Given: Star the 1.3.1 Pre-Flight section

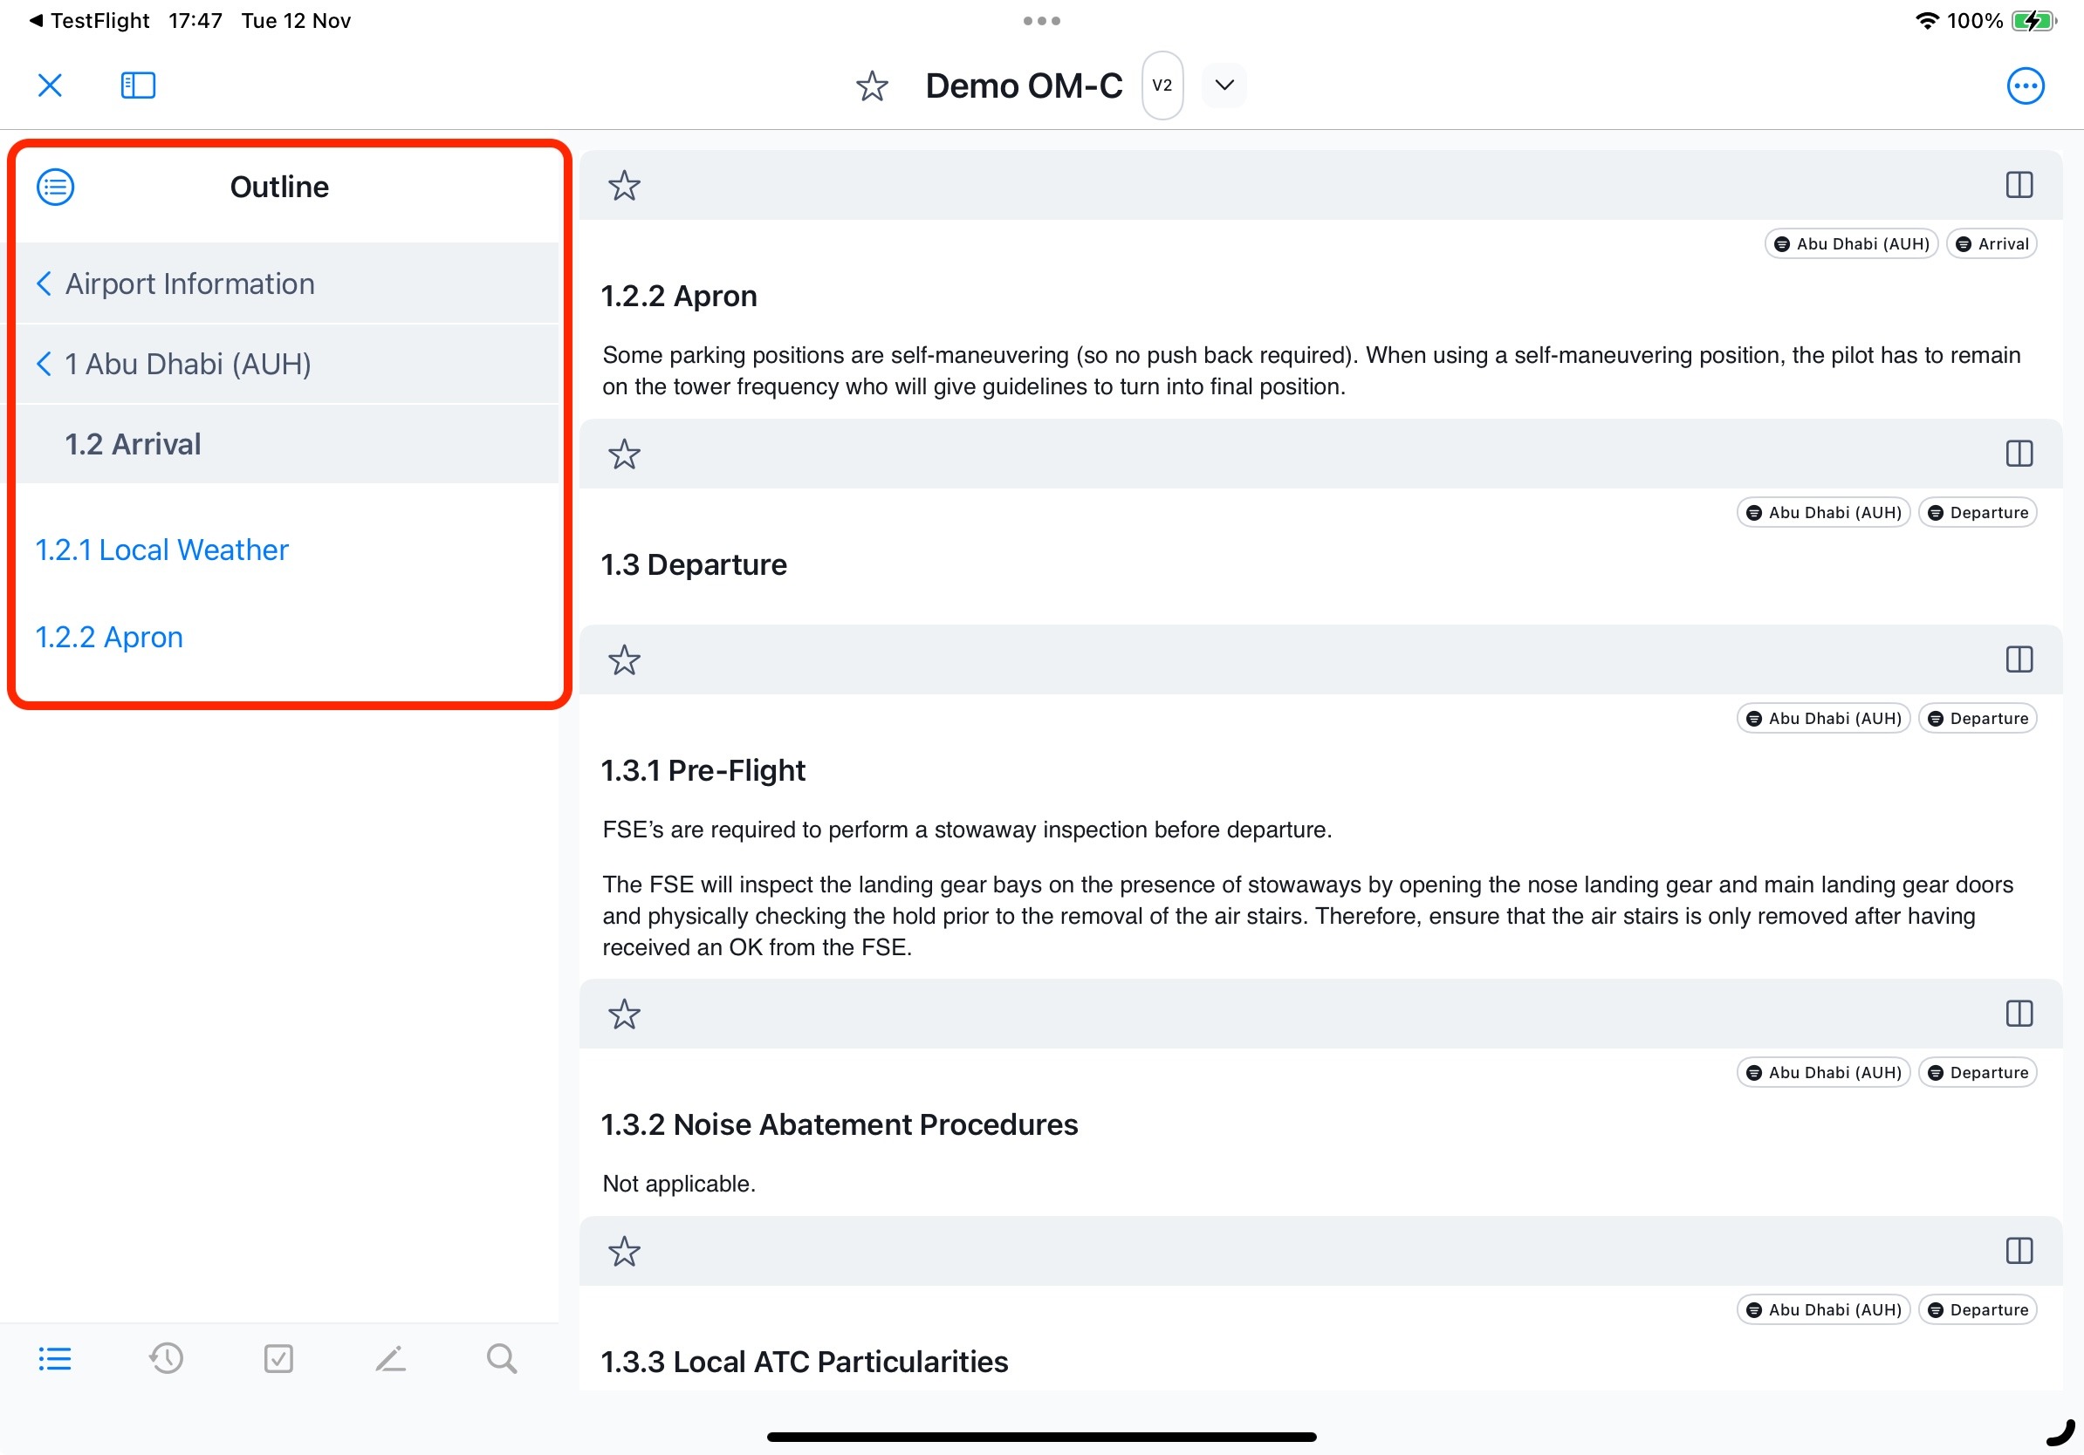Looking at the screenshot, I should coord(625,659).
